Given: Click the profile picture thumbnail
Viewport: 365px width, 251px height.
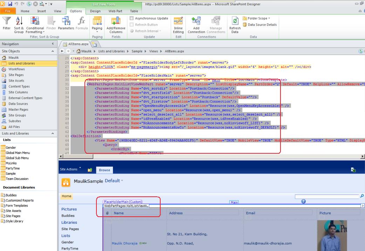Looking at the screenshot, I should 332,236.
